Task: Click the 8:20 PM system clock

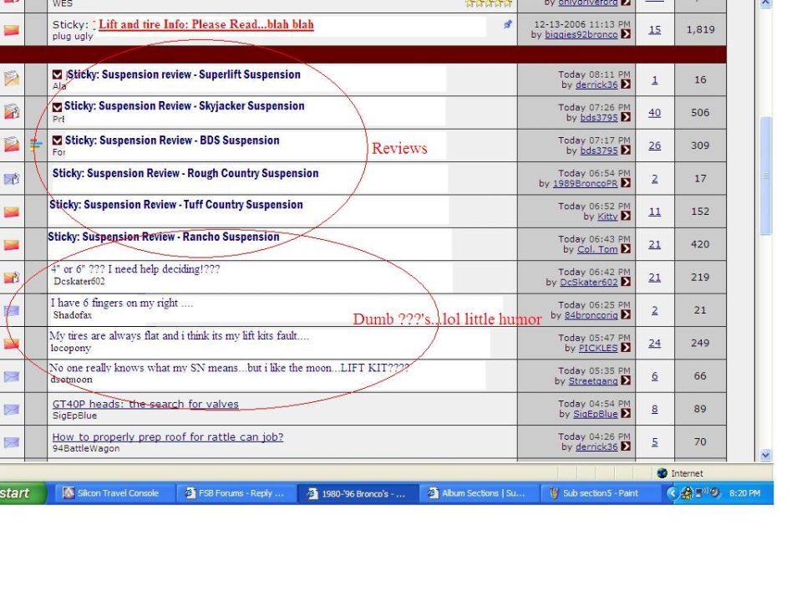Action: coord(744,493)
